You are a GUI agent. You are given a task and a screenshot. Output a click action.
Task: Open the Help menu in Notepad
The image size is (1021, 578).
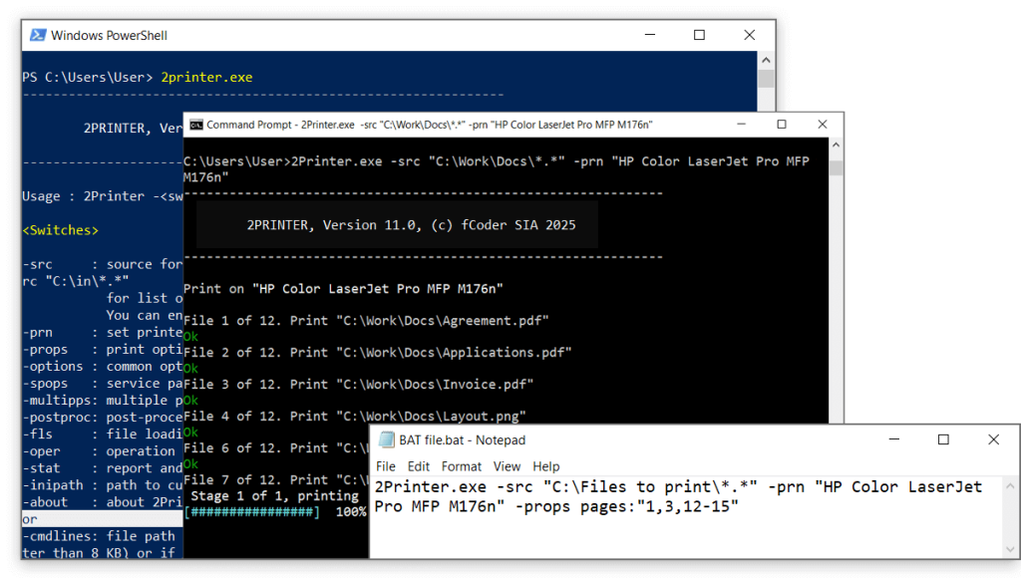click(545, 465)
